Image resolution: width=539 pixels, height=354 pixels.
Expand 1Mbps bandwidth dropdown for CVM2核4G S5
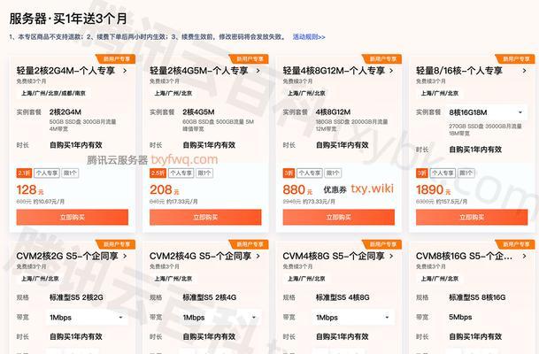pyautogui.click(x=220, y=318)
